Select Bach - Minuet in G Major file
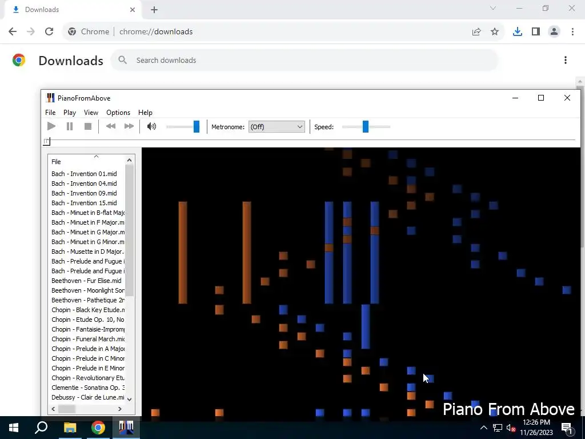The height and width of the screenshot is (439, 585). [x=87, y=232]
